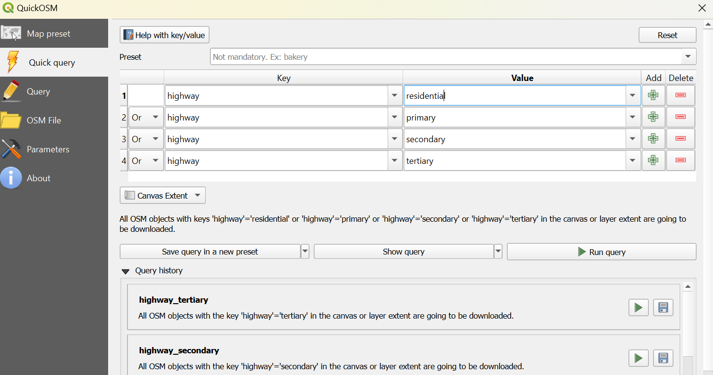Show the About tab

[54, 178]
